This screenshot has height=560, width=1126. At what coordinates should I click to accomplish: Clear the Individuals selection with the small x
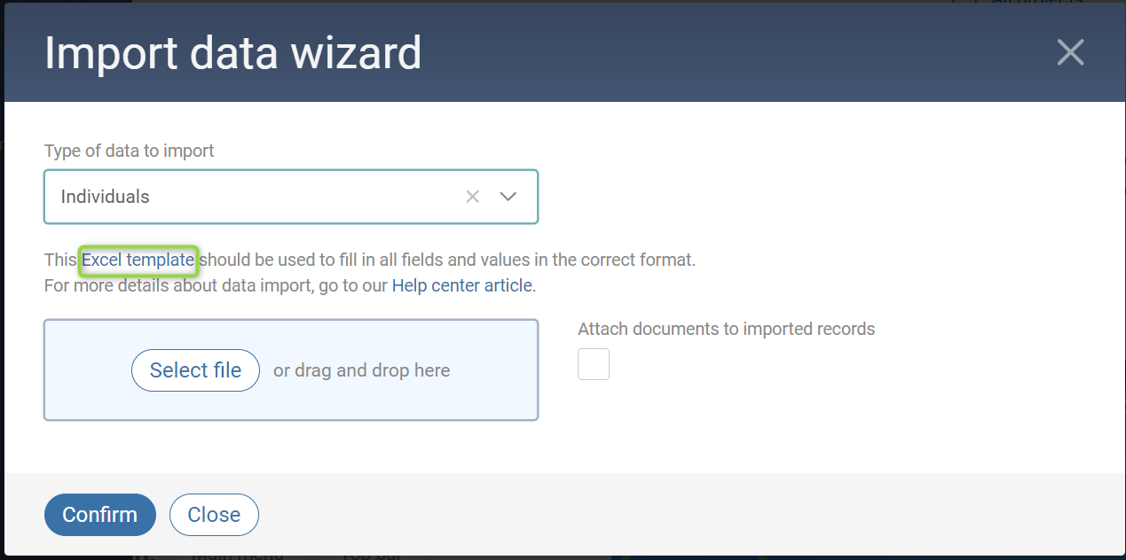point(473,197)
